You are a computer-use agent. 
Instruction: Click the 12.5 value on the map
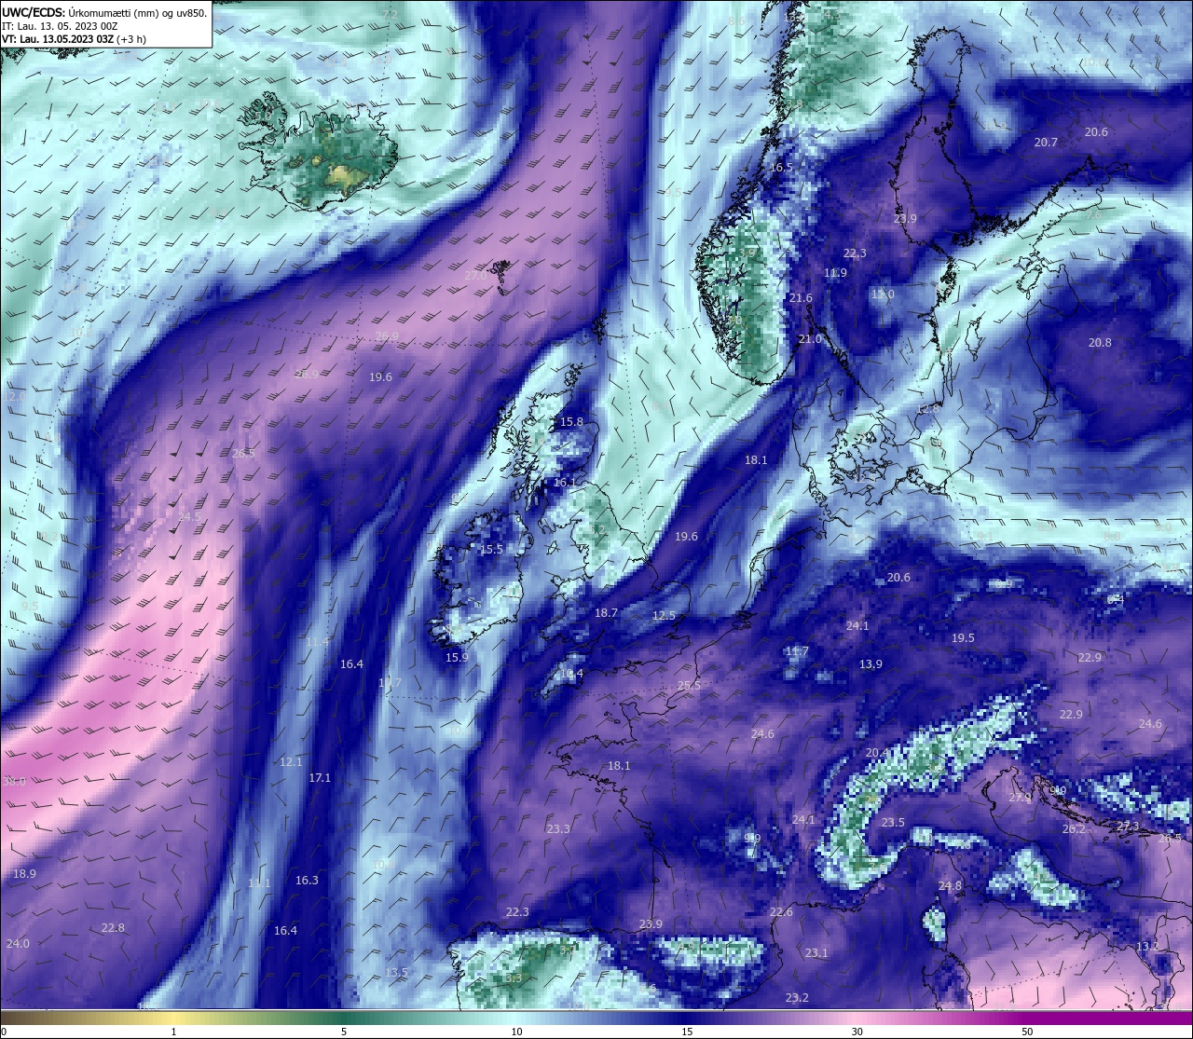coord(664,616)
